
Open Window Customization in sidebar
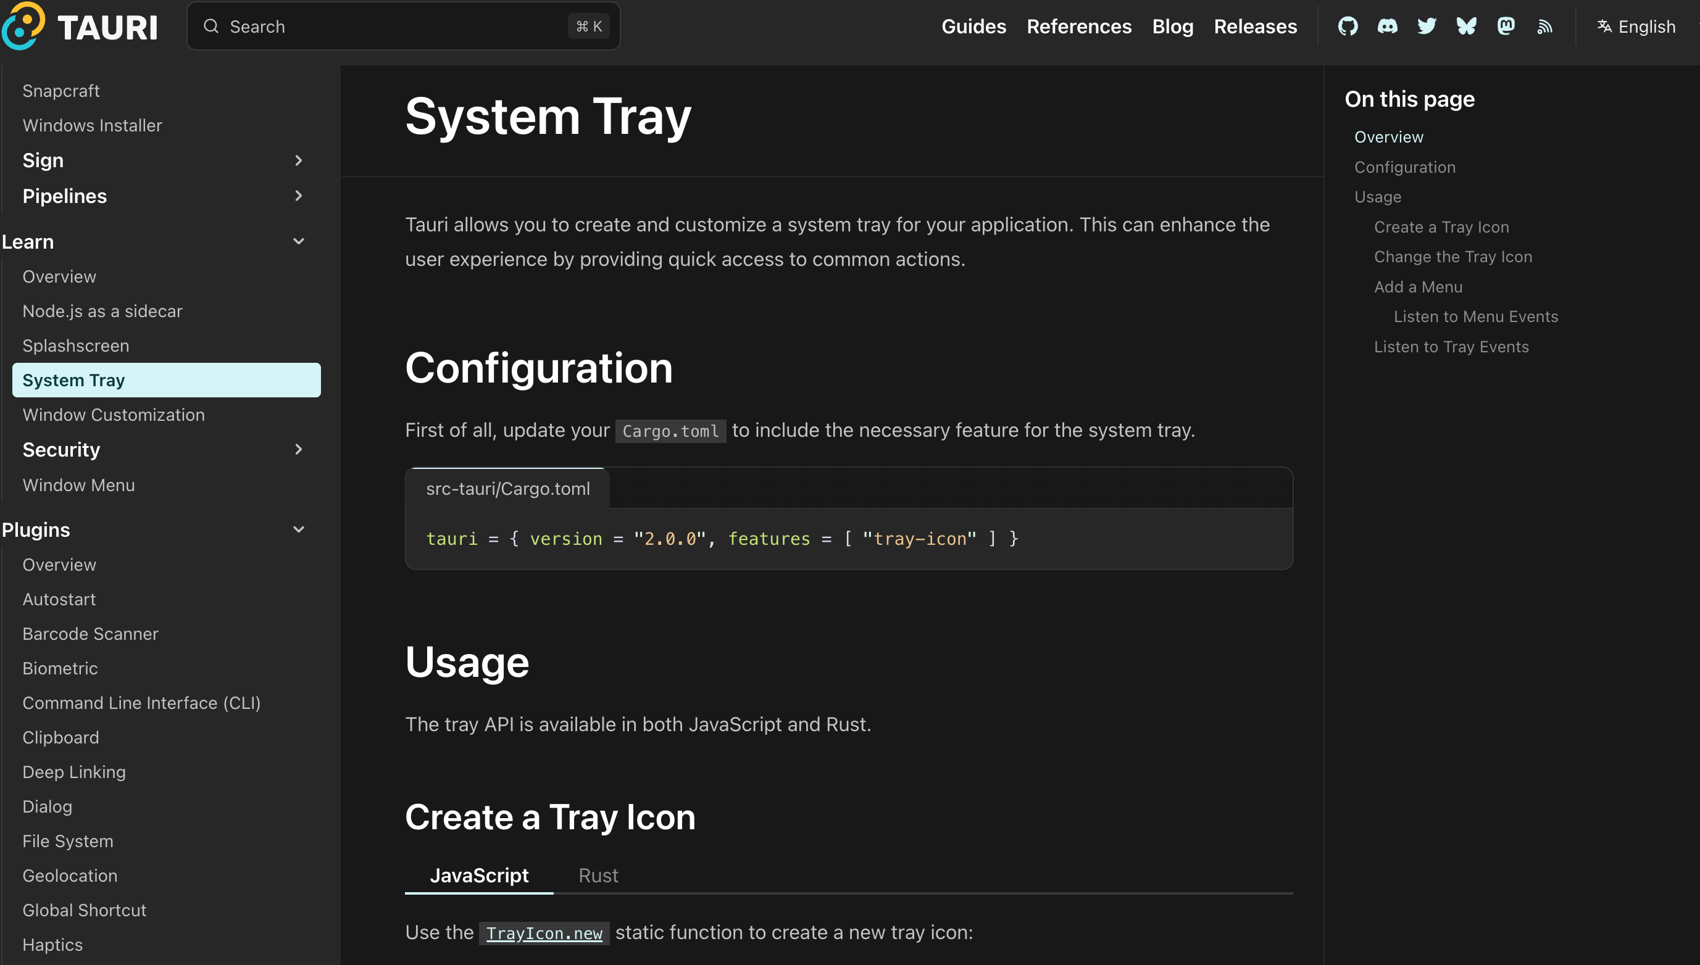pos(114,415)
